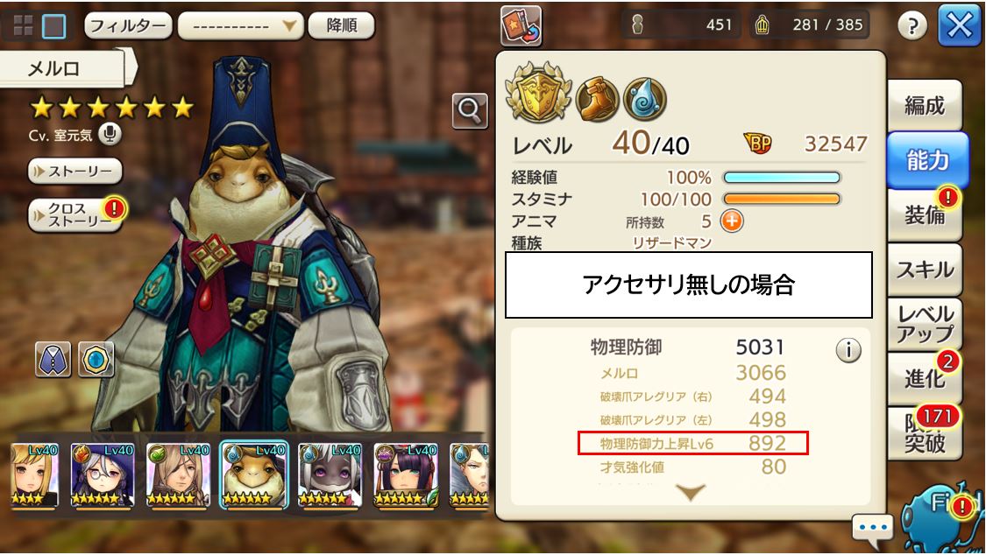The height and width of the screenshot is (555, 986).
Task: Tap the orange plus next to アニマ
Action: tap(731, 221)
